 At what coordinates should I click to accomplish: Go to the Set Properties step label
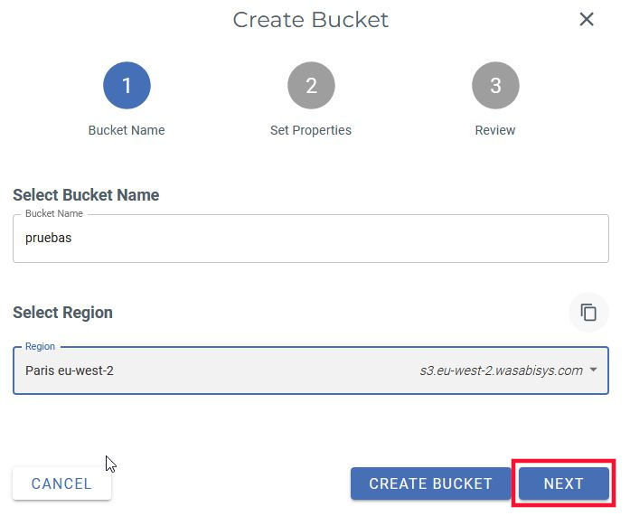[311, 130]
